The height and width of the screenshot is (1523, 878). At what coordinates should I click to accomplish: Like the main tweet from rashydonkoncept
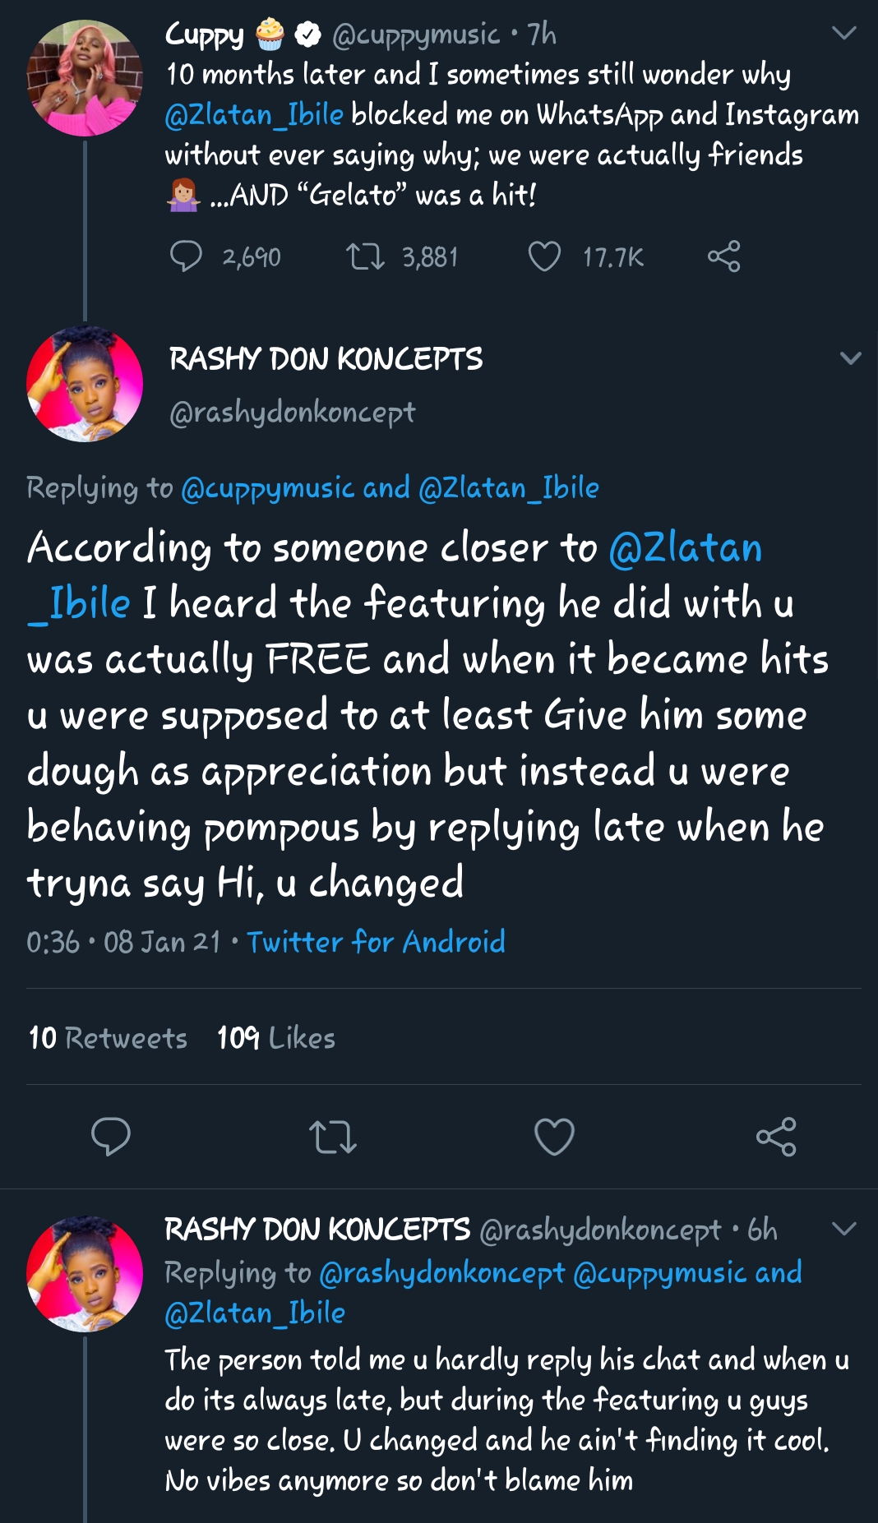pyautogui.click(x=554, y=1137)
